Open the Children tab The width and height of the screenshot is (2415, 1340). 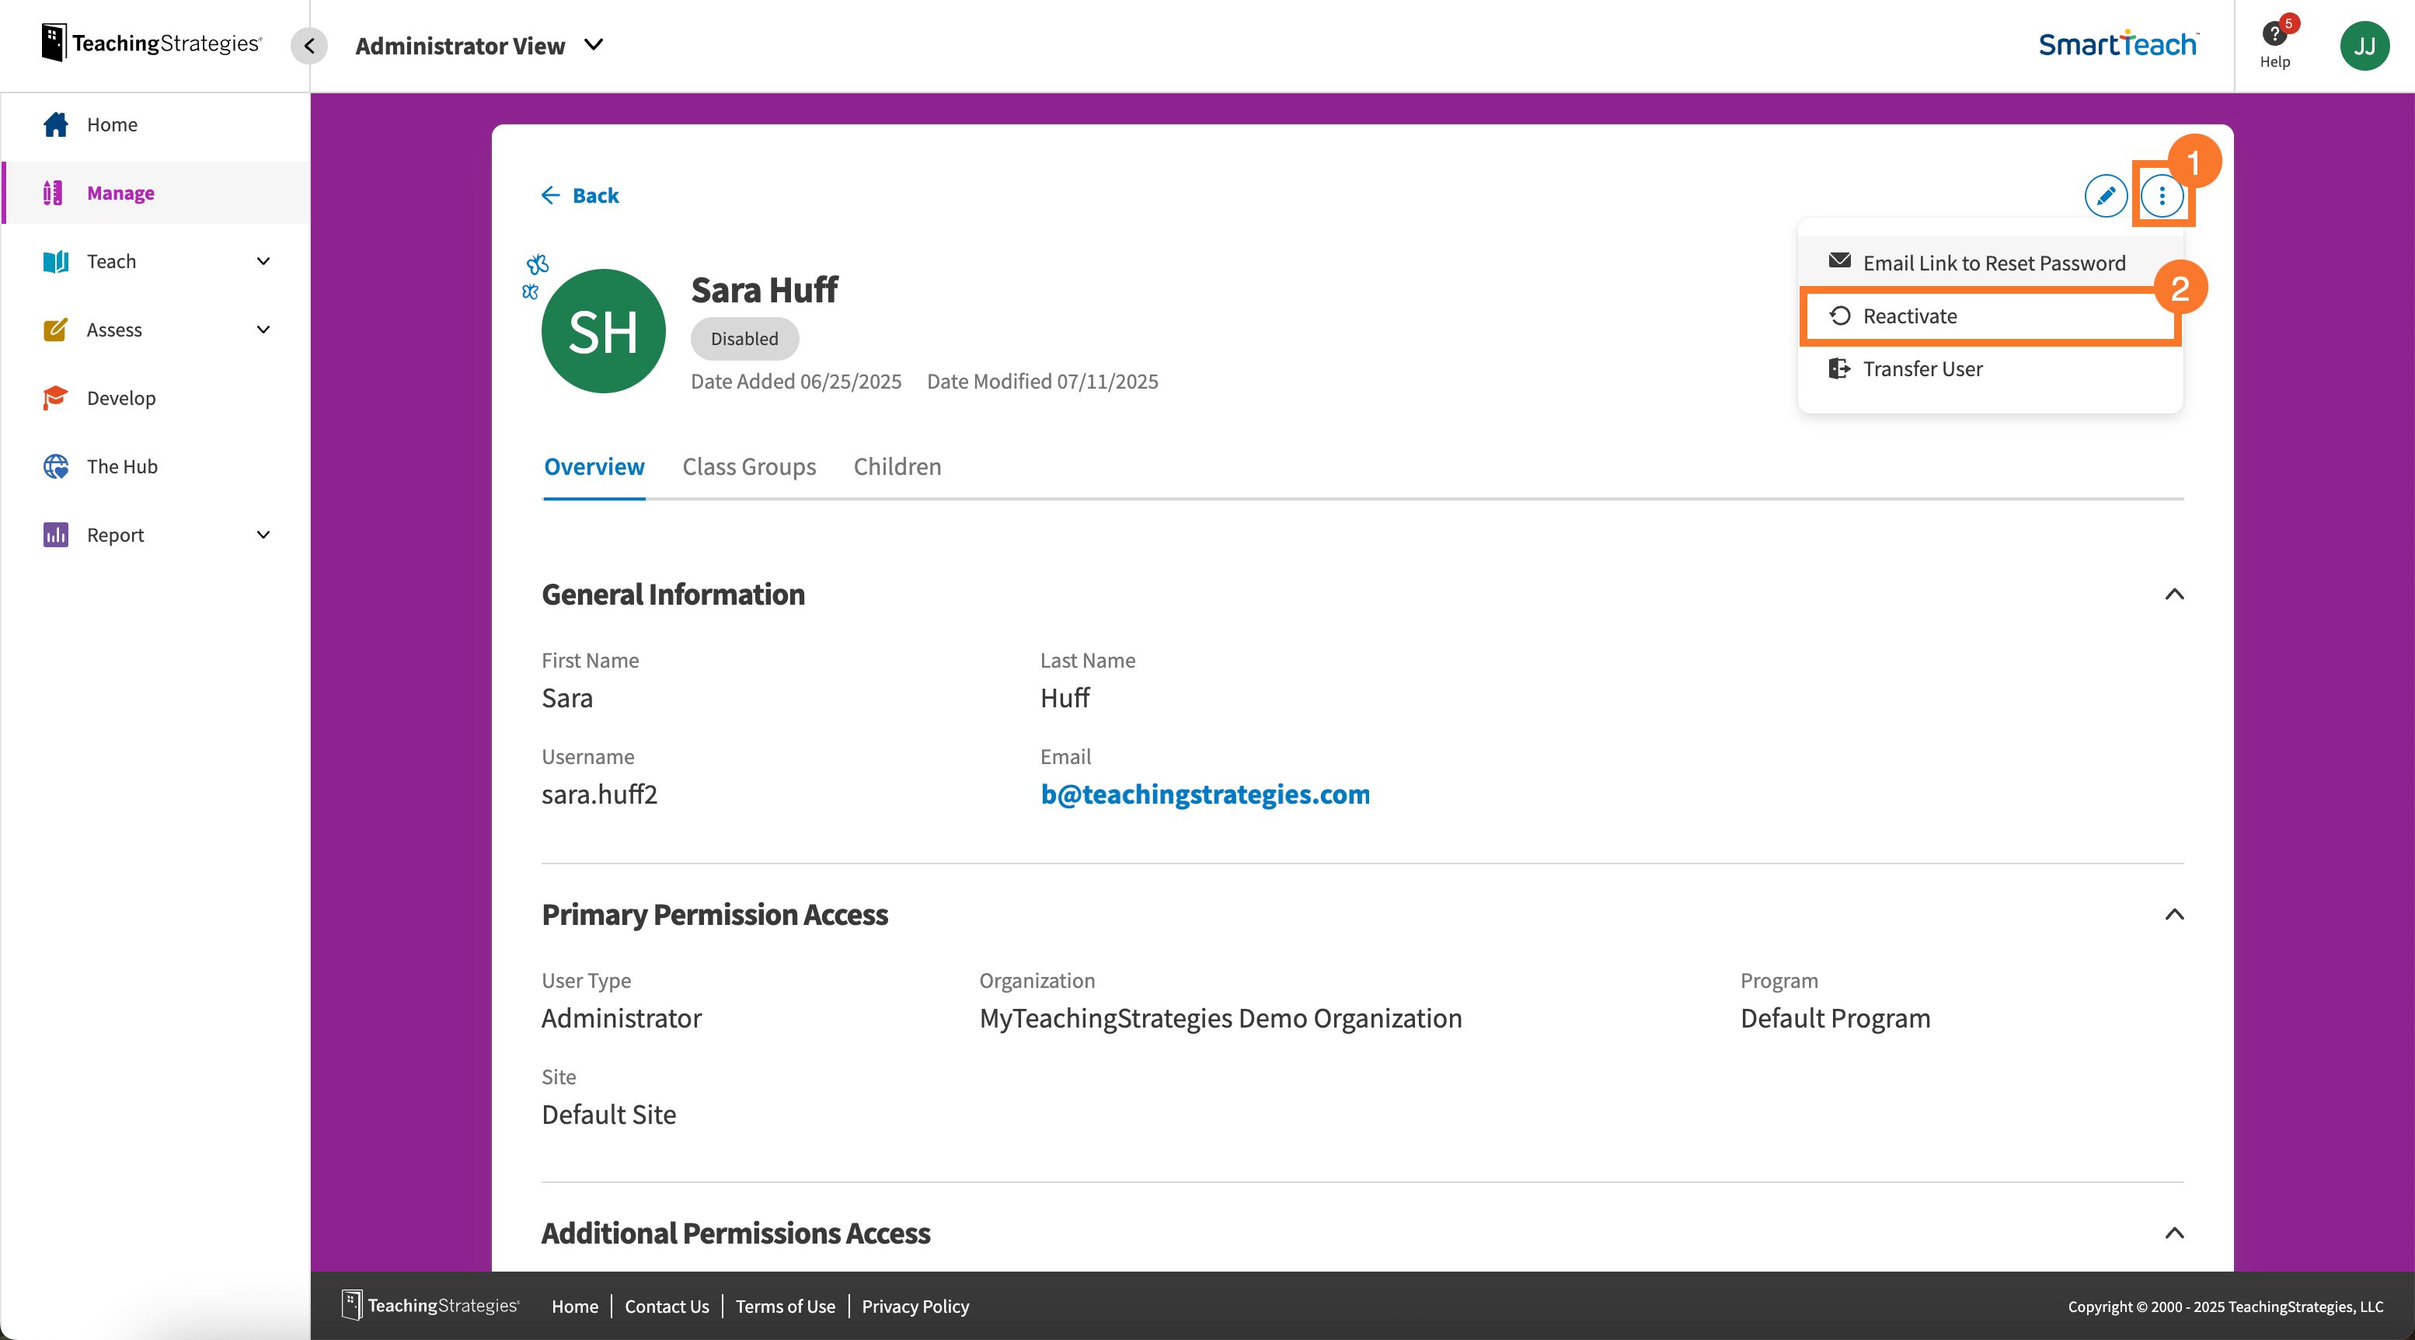coord(896,466)
